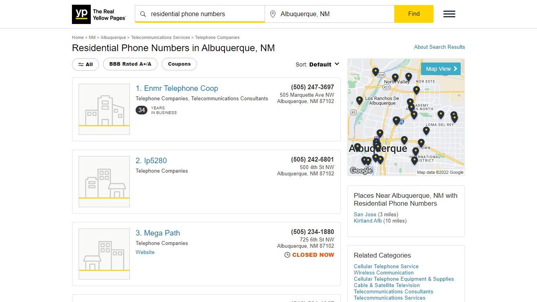
Task: Click phone number (505) 234-1880
Action: click(x=313, y=232)
